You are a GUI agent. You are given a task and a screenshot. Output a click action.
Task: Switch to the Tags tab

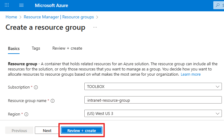pos(36,48)
